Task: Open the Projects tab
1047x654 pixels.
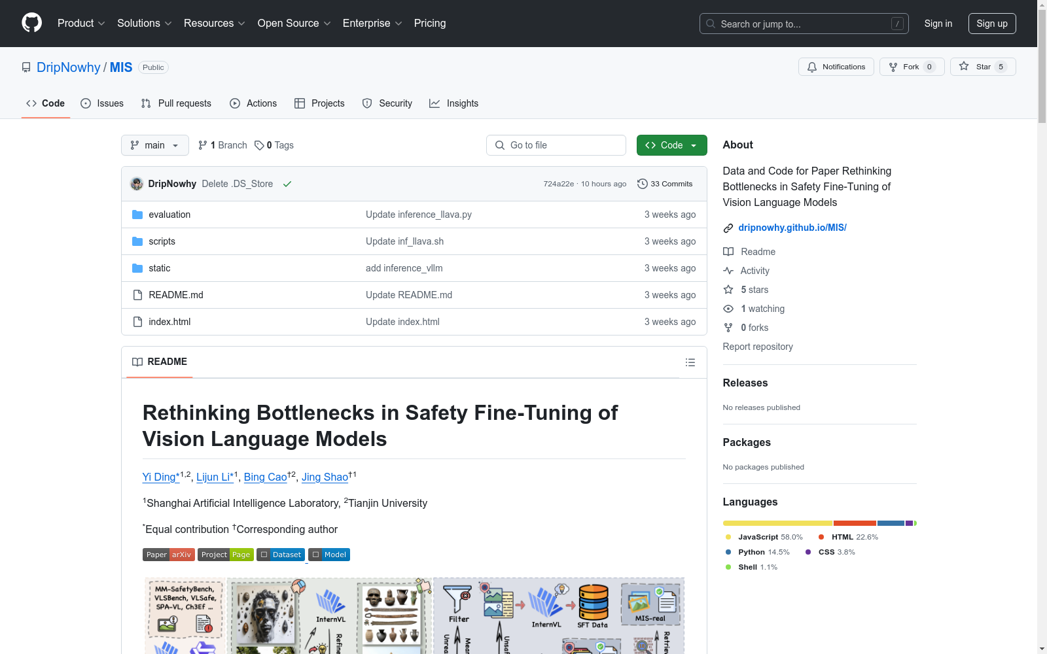Action: tap(319, 103)
